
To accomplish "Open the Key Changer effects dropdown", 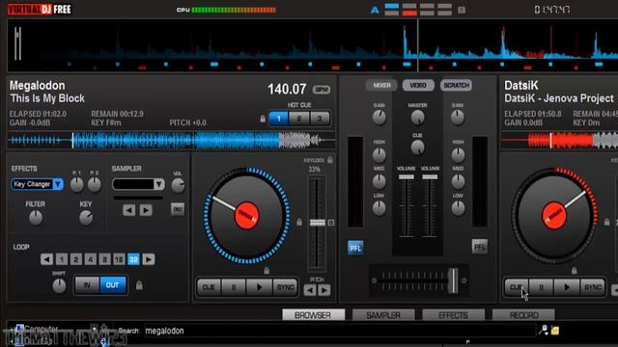I will pyautogui.click(x=58, y=184).
